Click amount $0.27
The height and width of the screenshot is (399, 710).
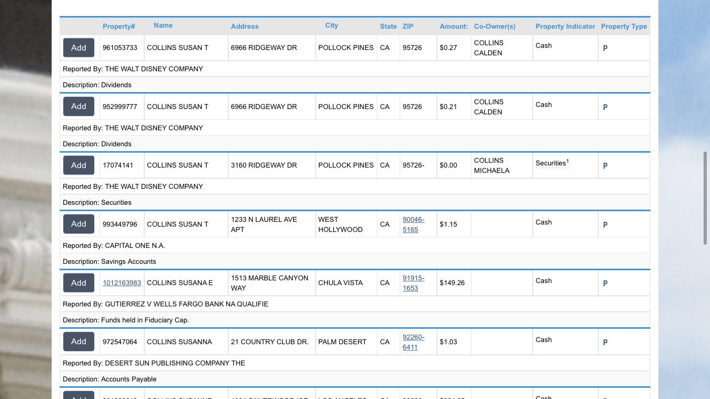(448, 48)
